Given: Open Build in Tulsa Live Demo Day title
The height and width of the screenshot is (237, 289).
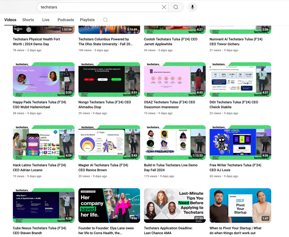Looking at the screenshot, I should click(170, 167).
